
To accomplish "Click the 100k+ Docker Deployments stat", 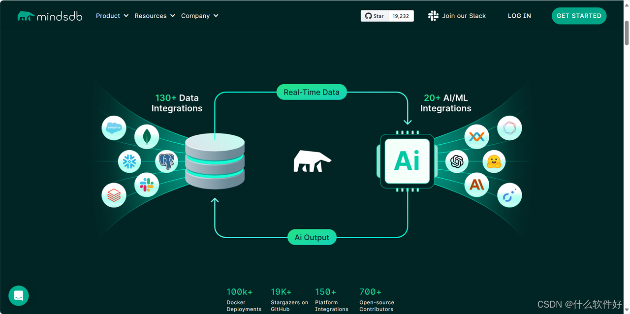I will tap(244, 300).
